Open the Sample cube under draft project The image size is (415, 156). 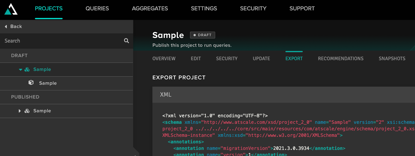66,83
